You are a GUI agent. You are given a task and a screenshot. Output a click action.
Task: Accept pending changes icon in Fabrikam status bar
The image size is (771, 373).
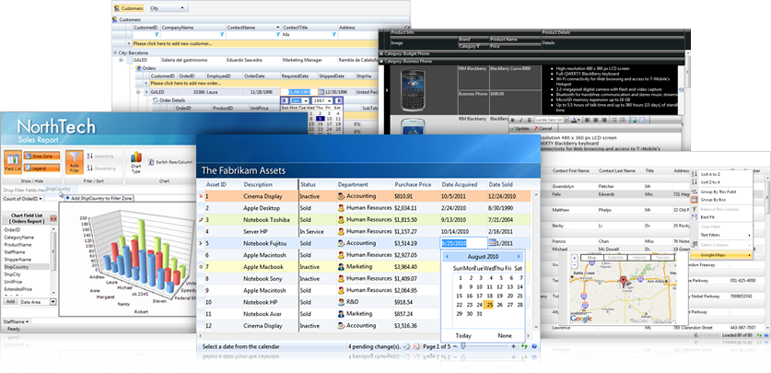[406, 346]
